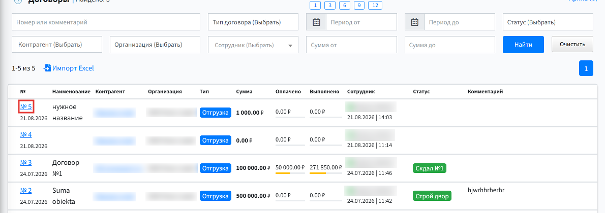Click the Контрагент column header
605x213 pixels.
[x=110, y=92]
